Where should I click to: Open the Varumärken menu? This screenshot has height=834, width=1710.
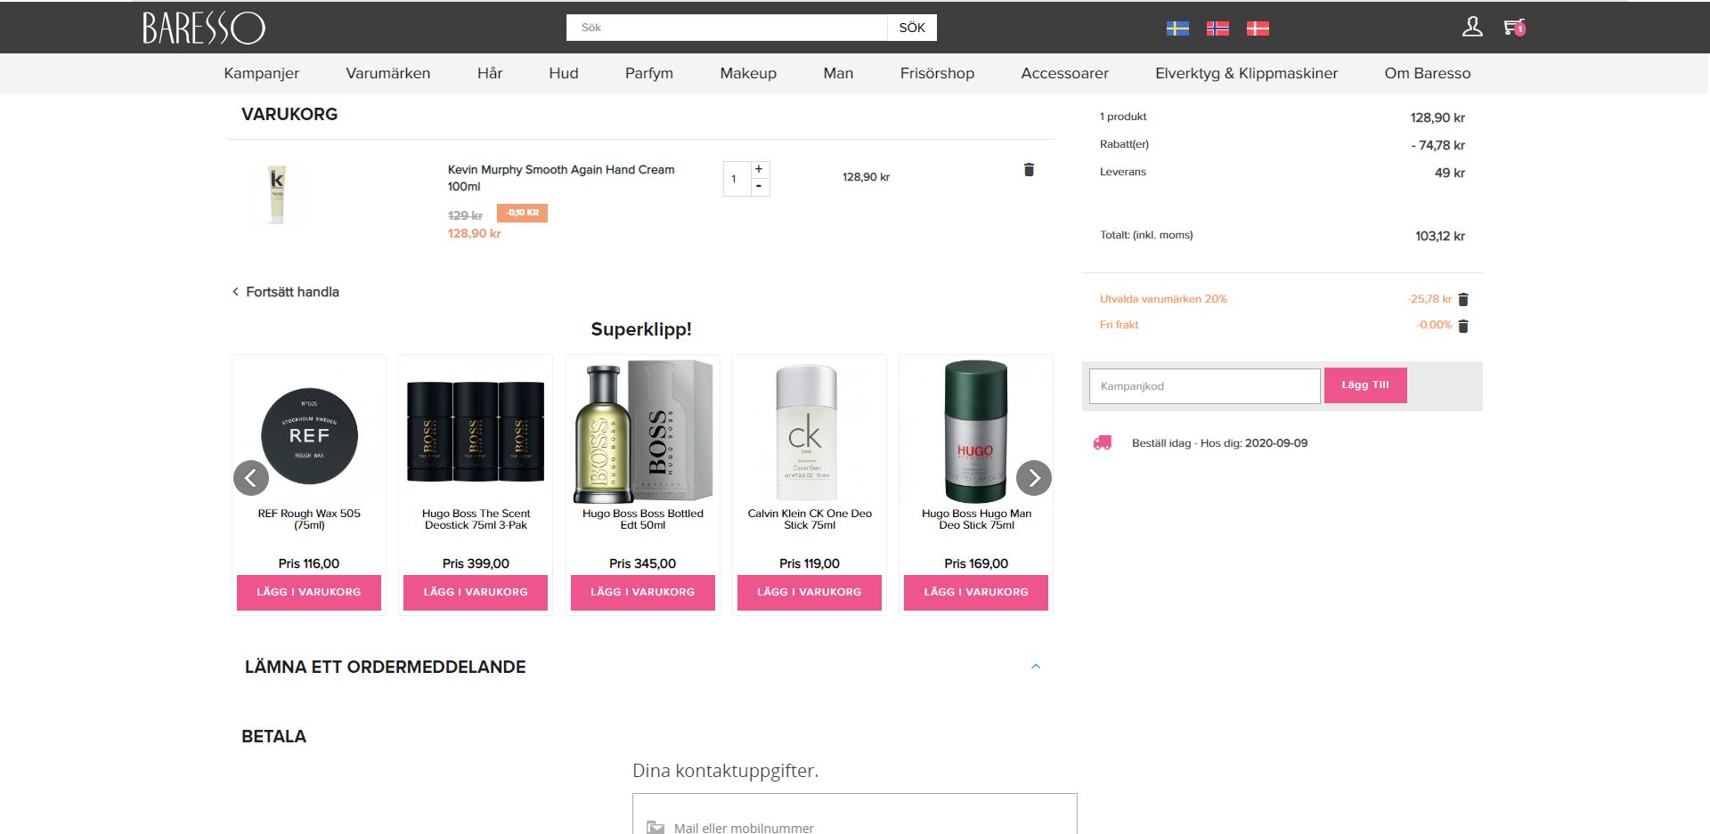point(388,73)
